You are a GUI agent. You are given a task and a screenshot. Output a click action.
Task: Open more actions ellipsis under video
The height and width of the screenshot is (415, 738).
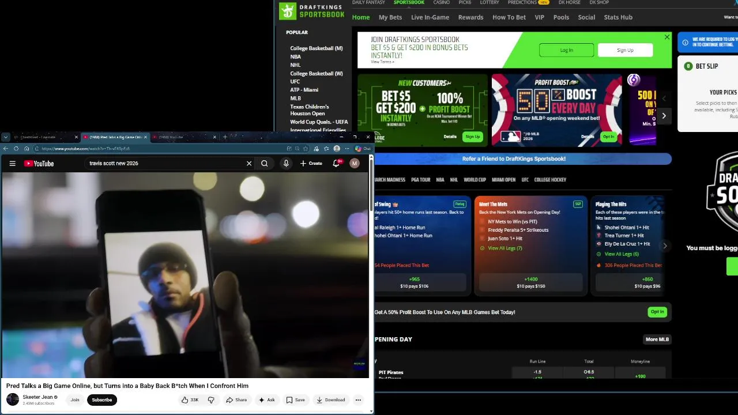click(358, 400)
